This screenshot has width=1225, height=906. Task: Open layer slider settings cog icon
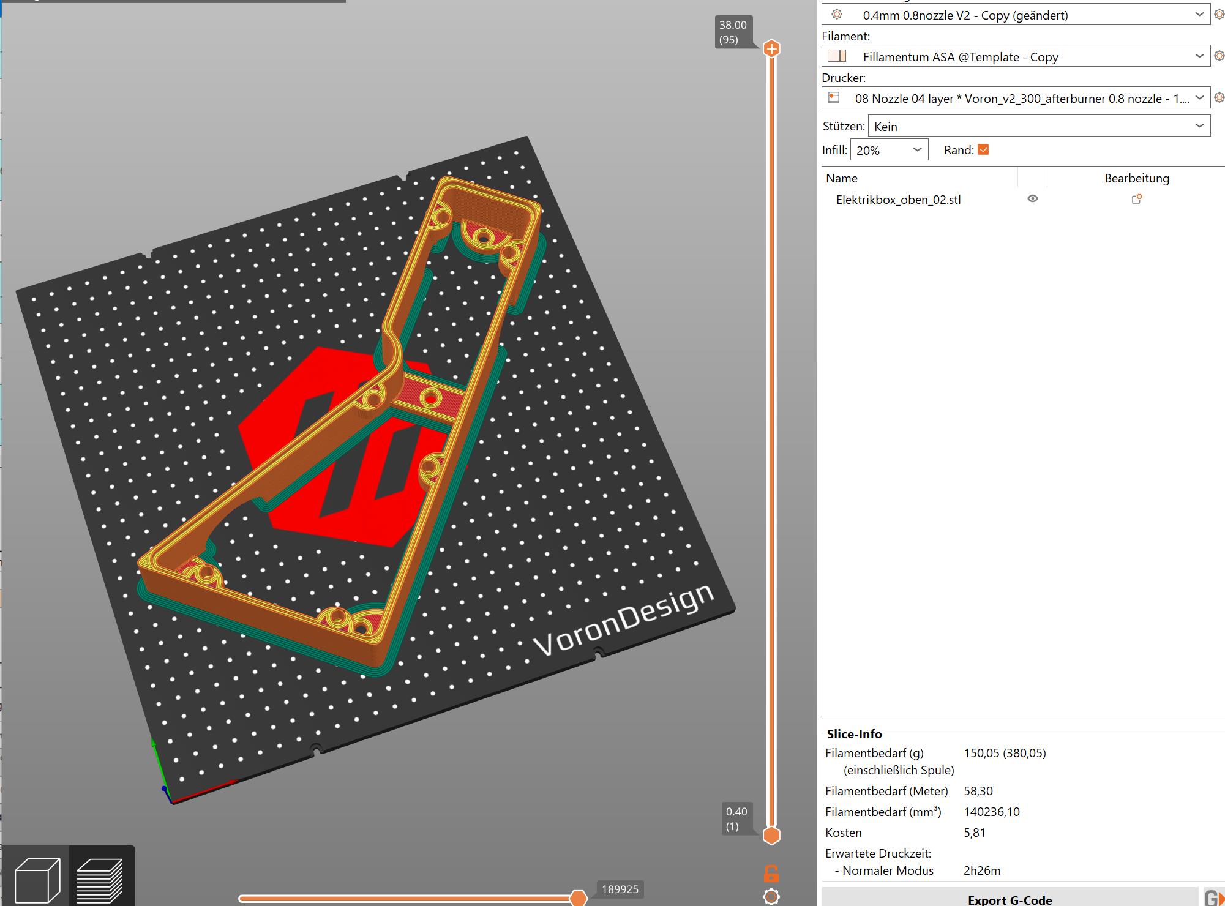pos(771,897)
